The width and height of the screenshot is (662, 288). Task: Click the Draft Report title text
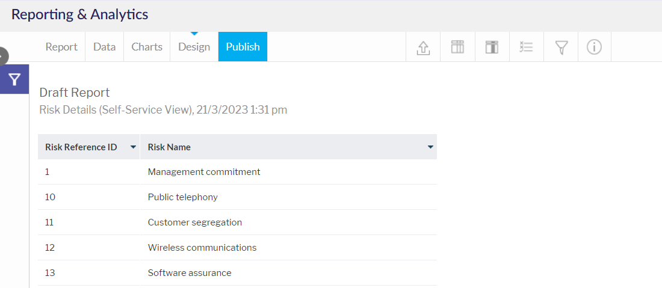[74, 93]
